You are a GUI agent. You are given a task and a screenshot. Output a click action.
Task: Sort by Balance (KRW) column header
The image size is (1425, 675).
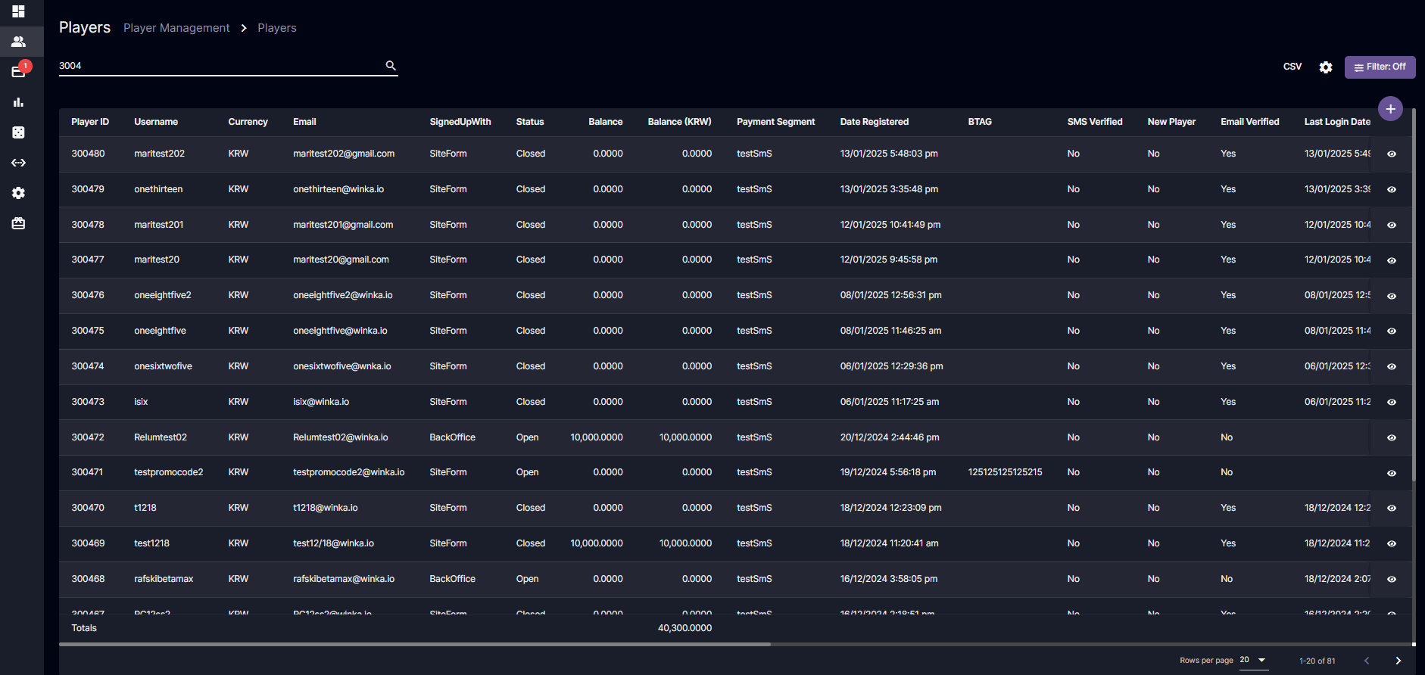click(x=679, y=122)
